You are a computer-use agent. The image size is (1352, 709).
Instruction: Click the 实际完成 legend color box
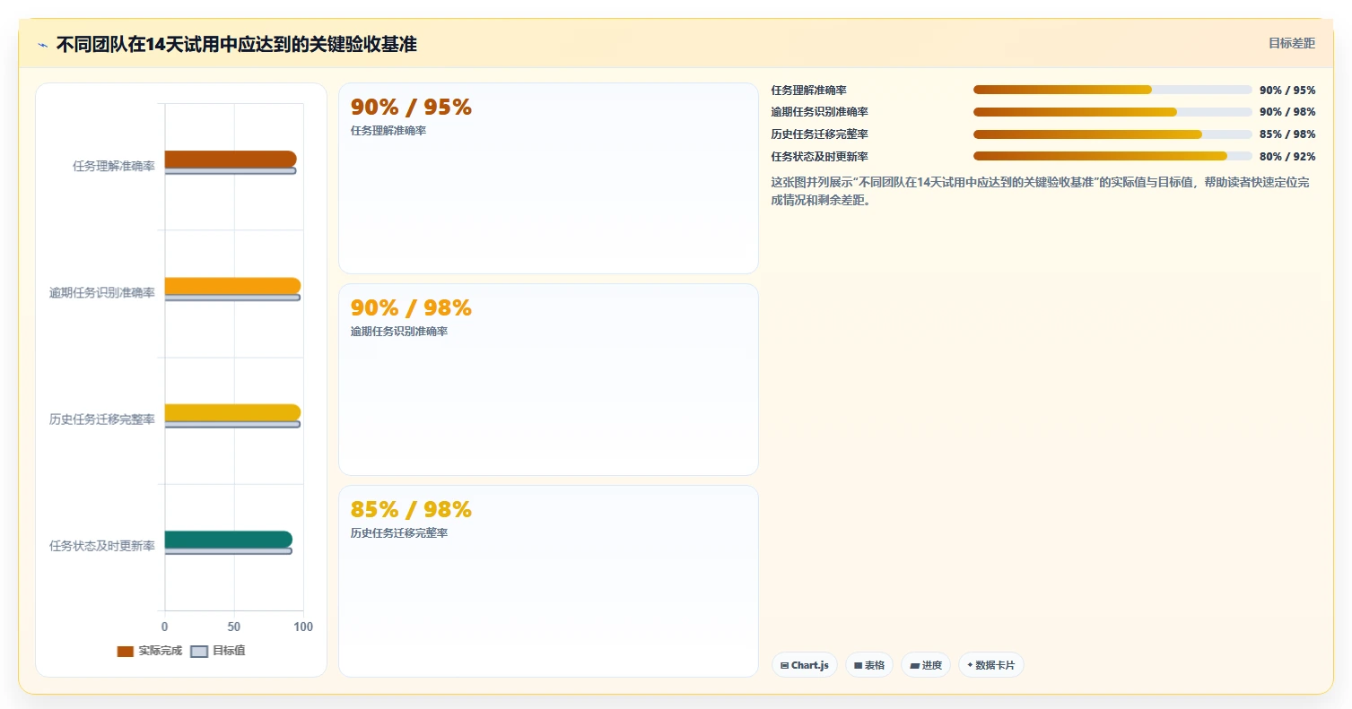(x=126, y=651)
